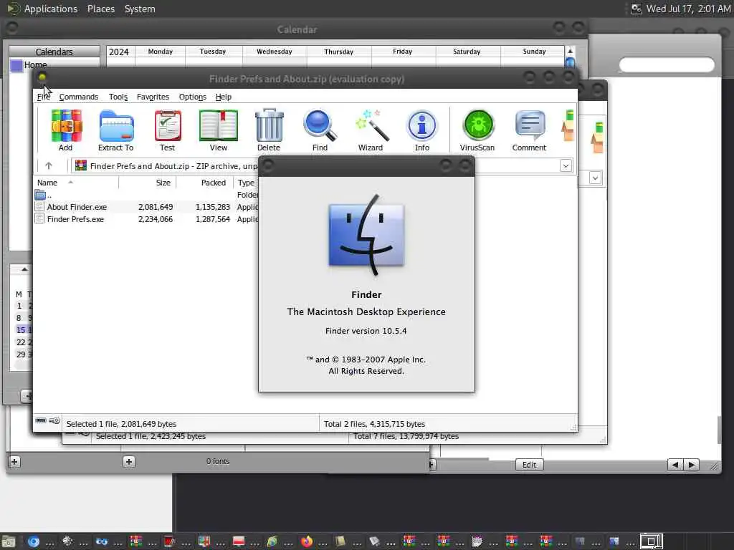The image size is (734, 550).
Task: Click the right arrow button beside Edit
Action: pos(692,464)
